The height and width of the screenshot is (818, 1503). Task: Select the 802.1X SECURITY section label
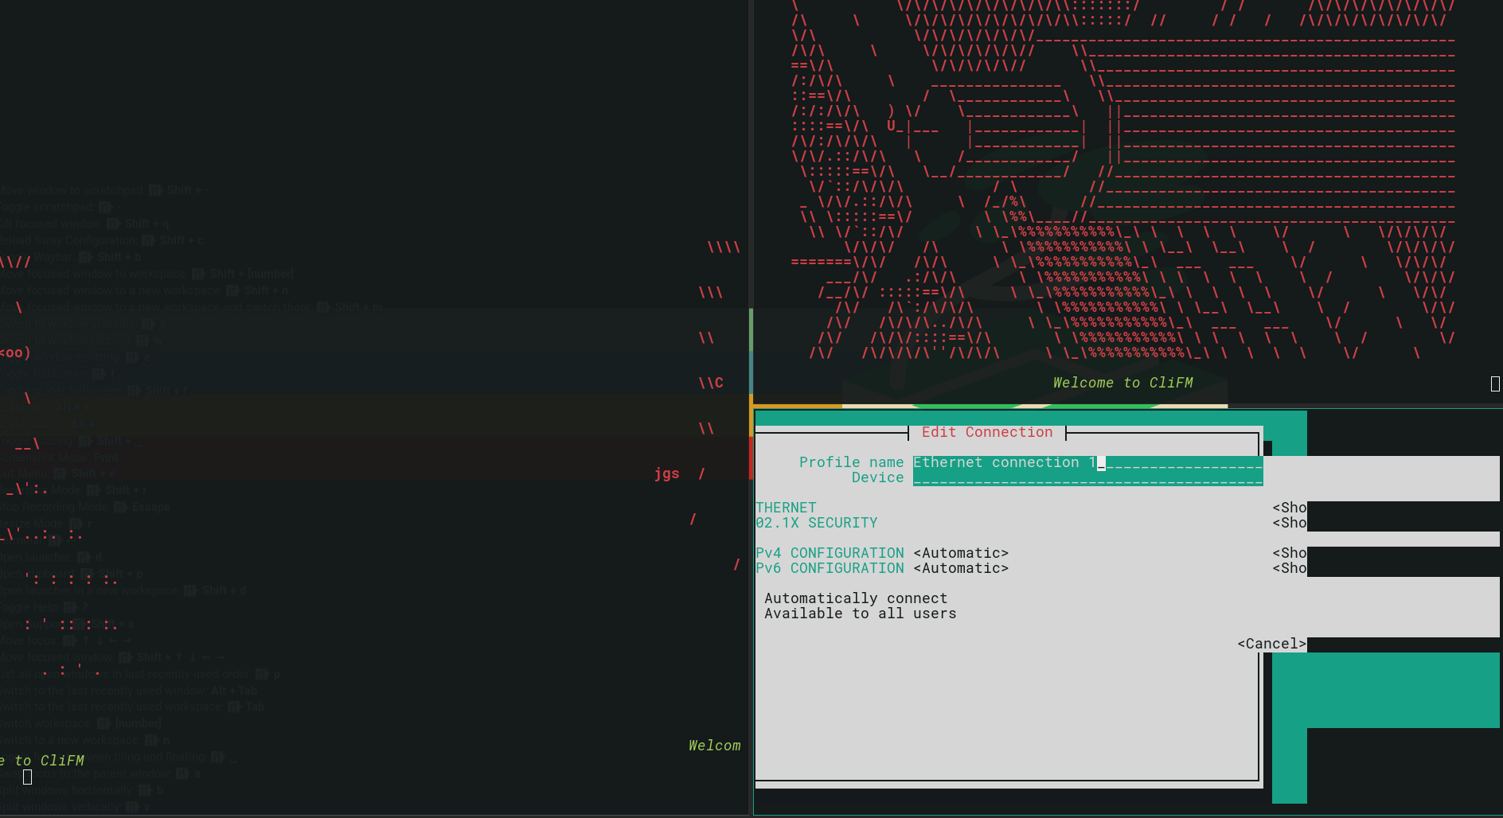click(x=817, y=523)
